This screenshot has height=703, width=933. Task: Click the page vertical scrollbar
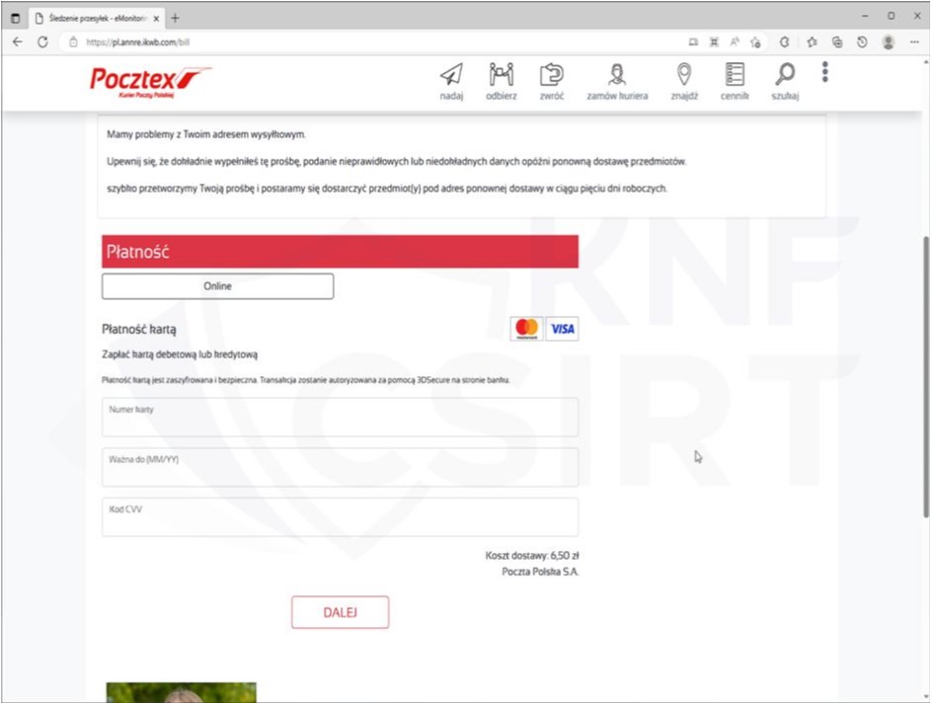pyautogui.click(x=924, y=375)
